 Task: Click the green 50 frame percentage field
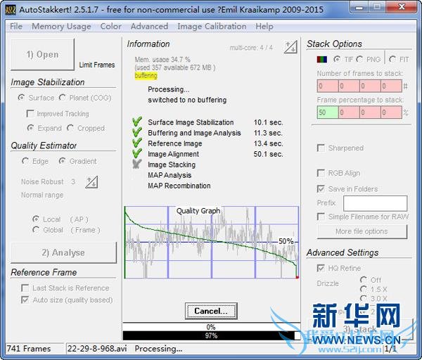pos(328,112)
